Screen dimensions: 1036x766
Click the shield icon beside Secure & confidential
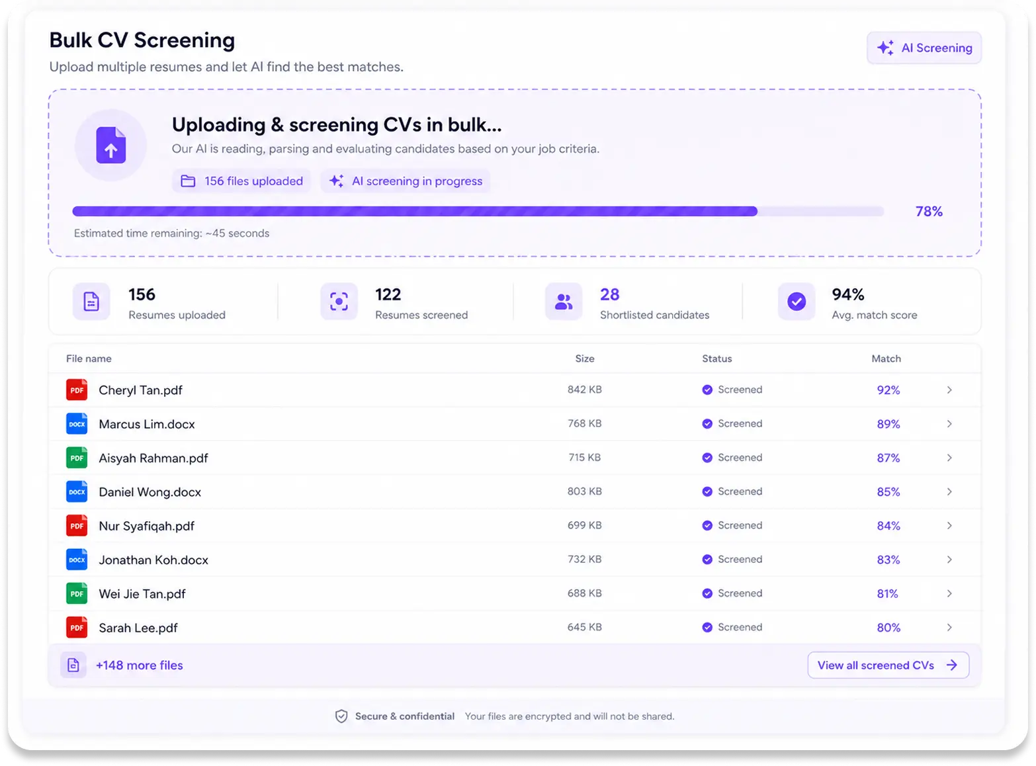pos(341,716)
